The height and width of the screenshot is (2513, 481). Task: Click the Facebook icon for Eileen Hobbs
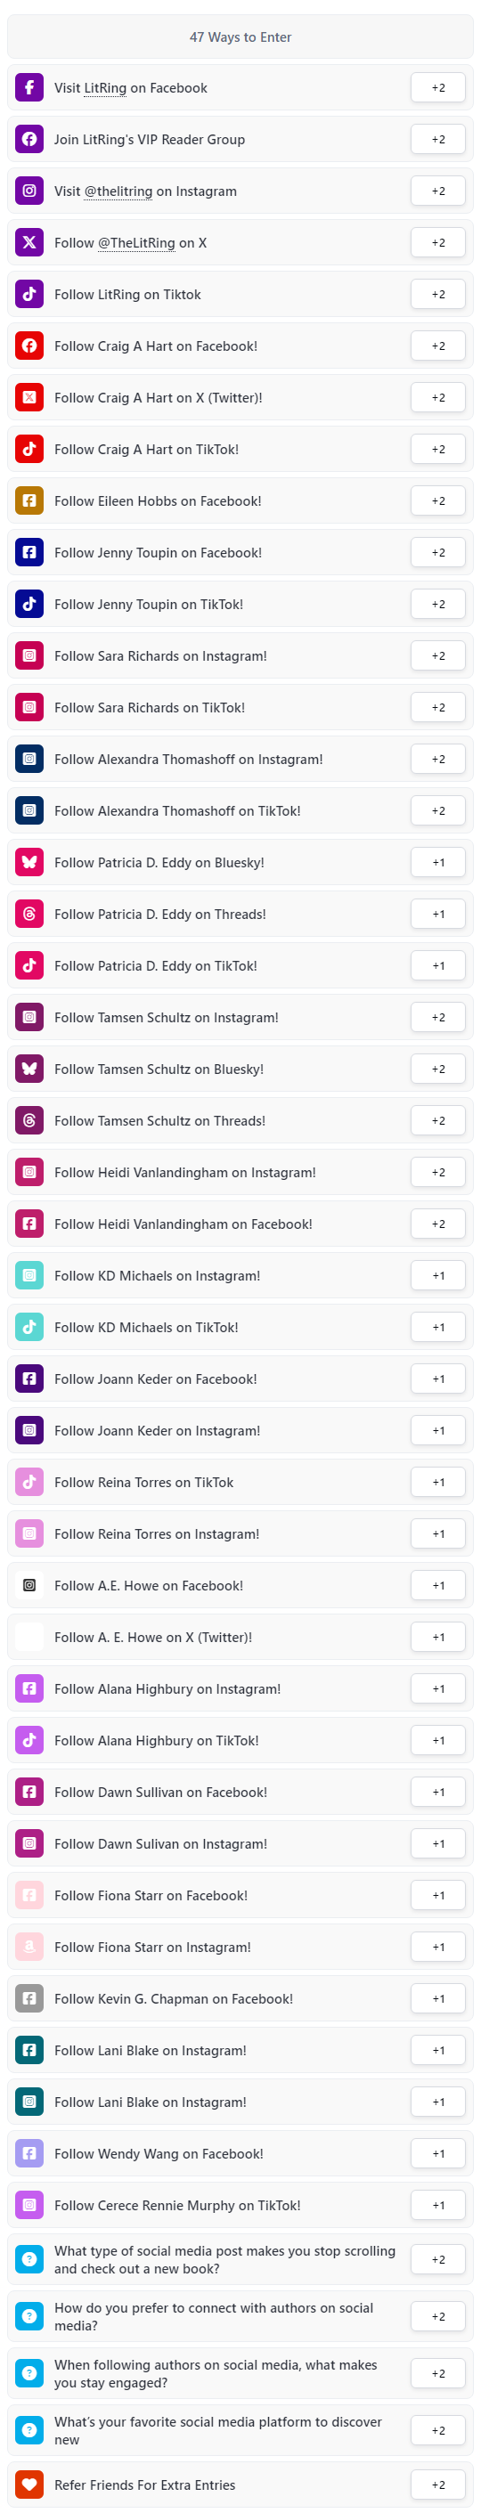29,501
